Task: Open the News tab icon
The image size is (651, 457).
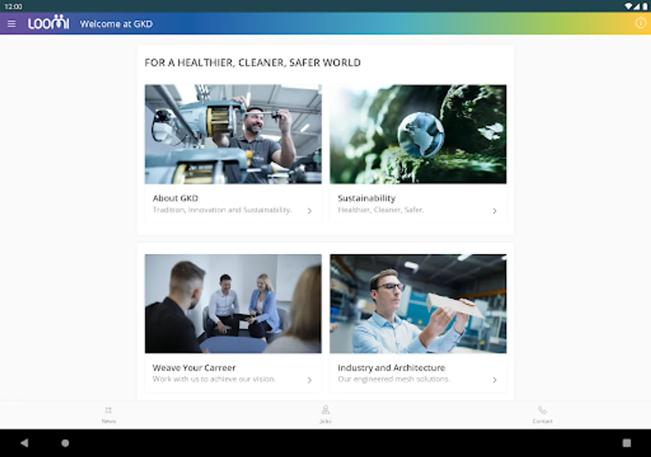Action: tap(108, 410)
